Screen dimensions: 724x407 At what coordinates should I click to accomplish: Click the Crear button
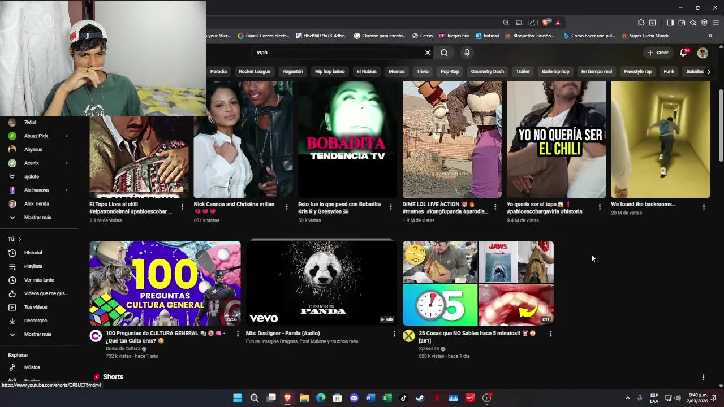point(658,53)
